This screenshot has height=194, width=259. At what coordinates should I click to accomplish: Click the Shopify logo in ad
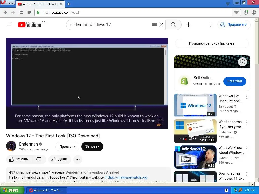[x=184, y=81]
